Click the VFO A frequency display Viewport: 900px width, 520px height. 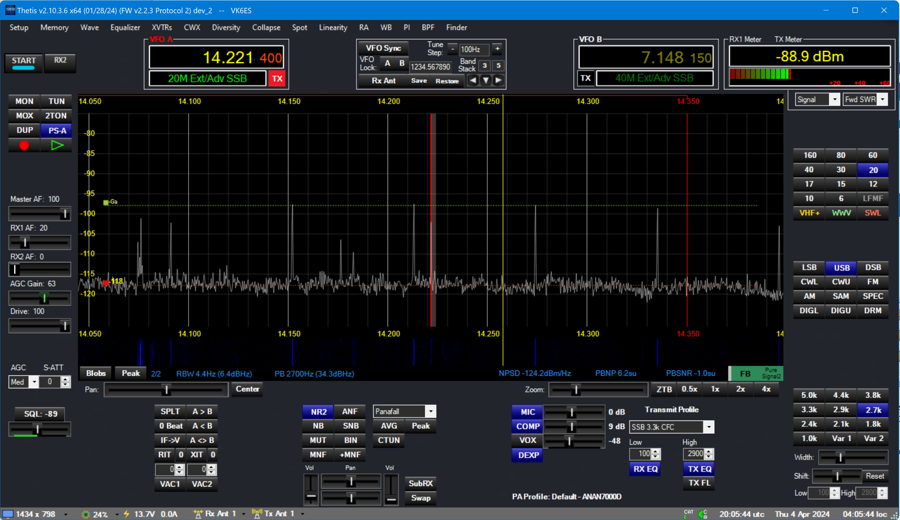coord(217,57)
